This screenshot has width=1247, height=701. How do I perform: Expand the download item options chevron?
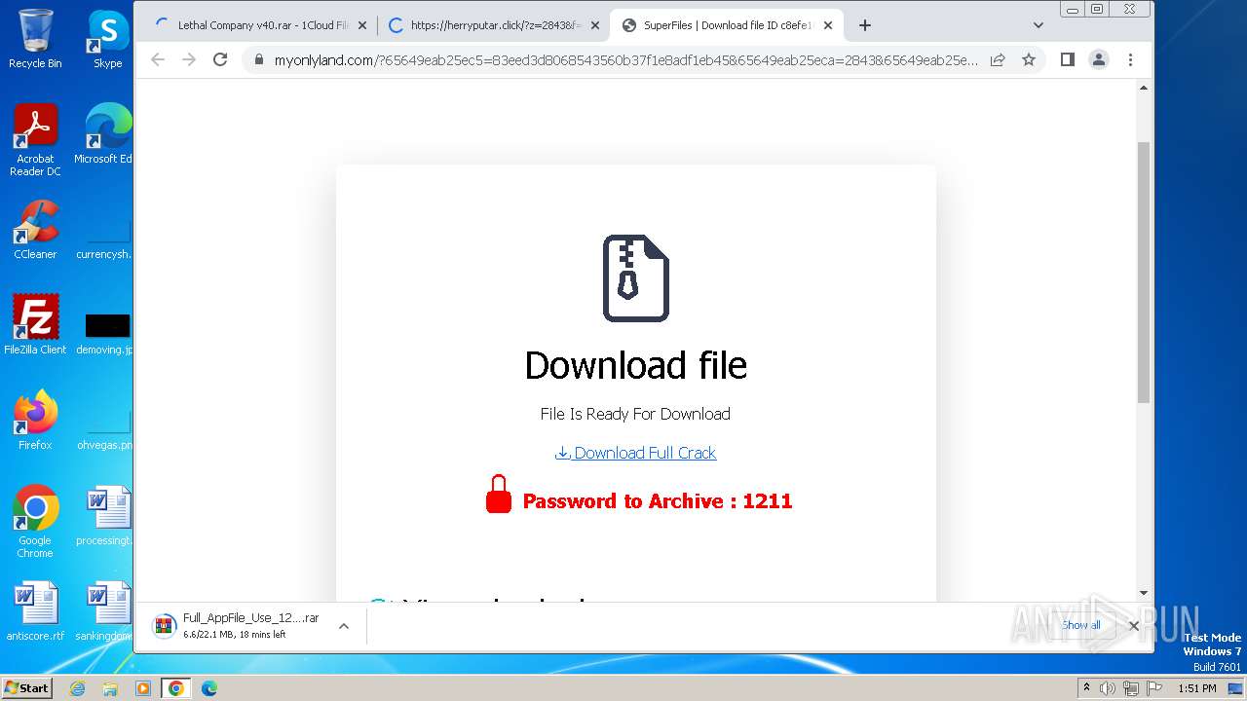tap(344, 626)
